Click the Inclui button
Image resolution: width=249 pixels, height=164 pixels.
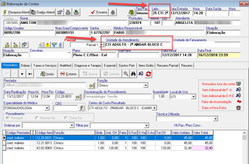(x=47, y=74)
